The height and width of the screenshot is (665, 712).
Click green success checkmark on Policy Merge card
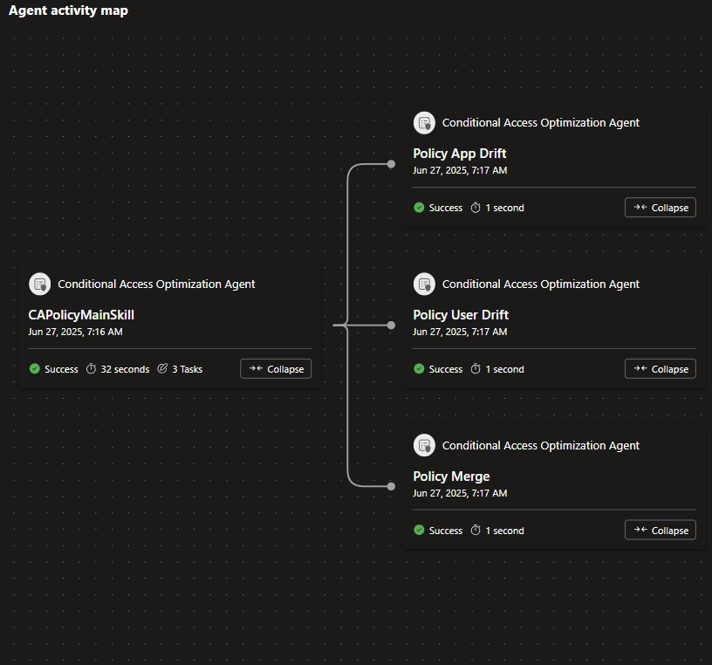tap(419, 530)
